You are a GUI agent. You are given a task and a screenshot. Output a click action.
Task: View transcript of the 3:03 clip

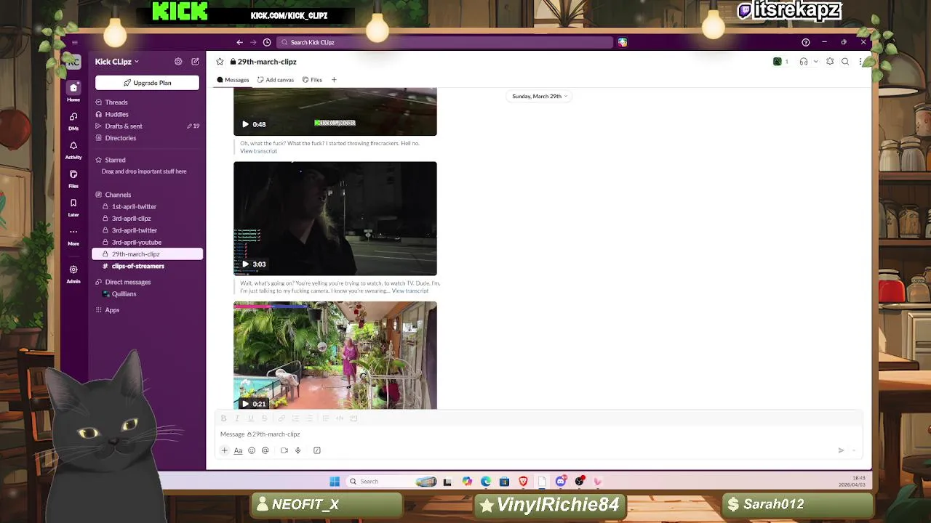pyautogui.click(x=410, y=291)
